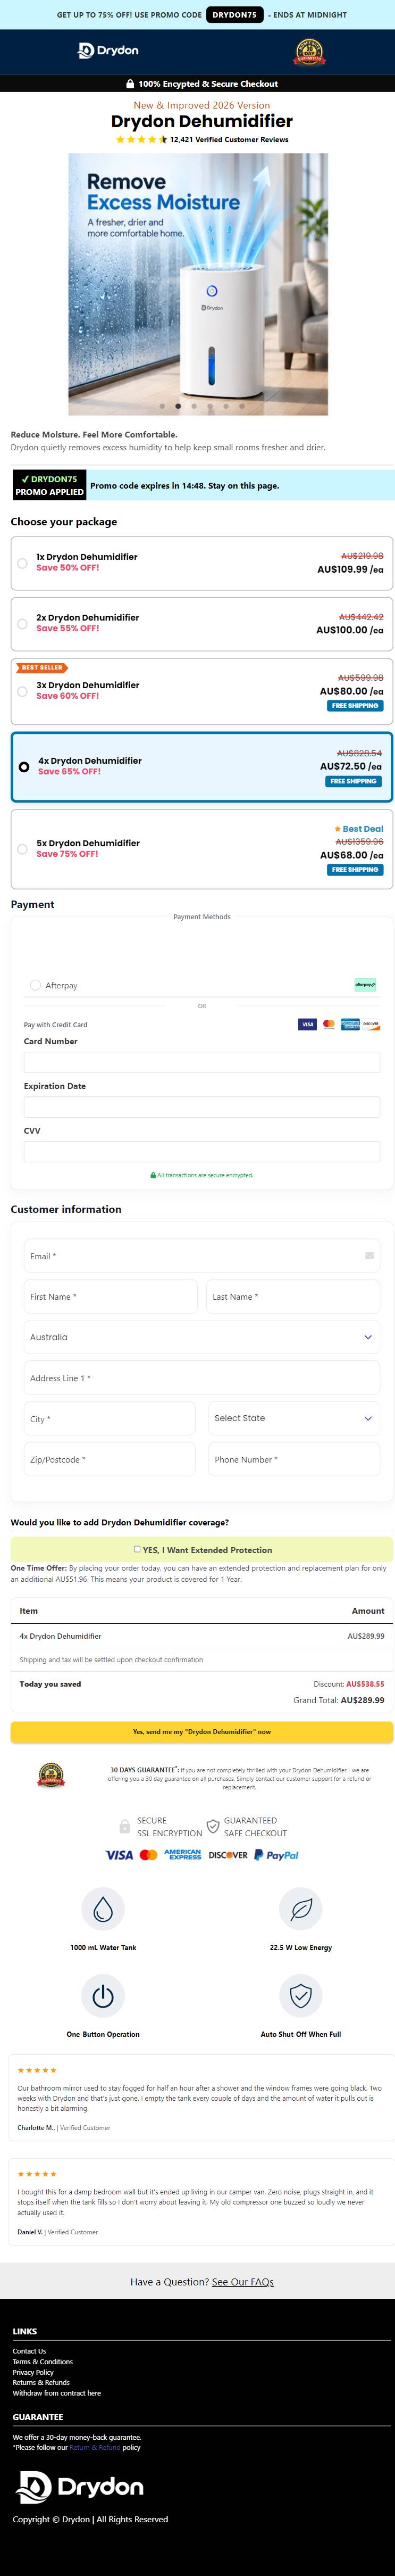This screenshot has height=2576, width=395.
Task: Click the large Discover logo
Action: coord(228,1855)
